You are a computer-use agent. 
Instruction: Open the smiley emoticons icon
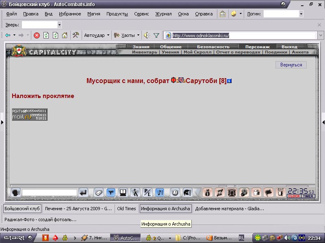pos(175,193)
